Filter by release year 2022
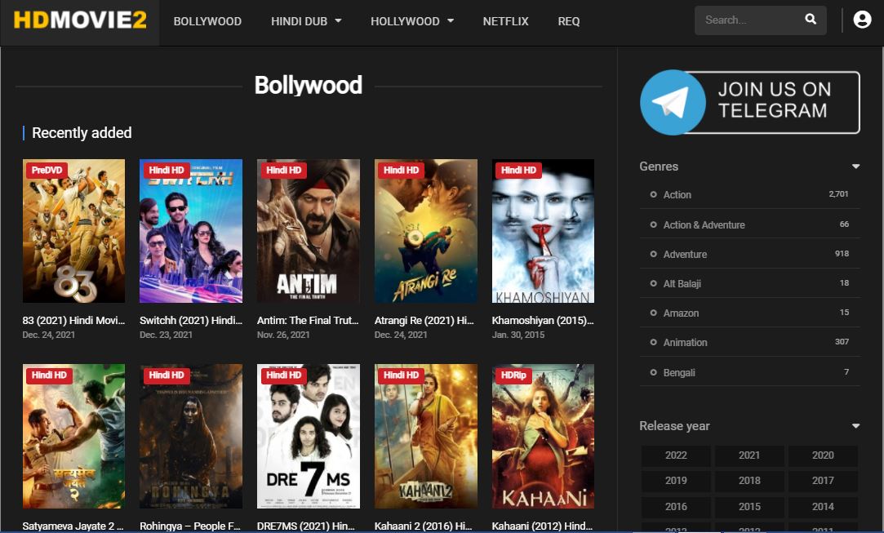This screenshot has height=533, width=884. [x=675, y=455]
